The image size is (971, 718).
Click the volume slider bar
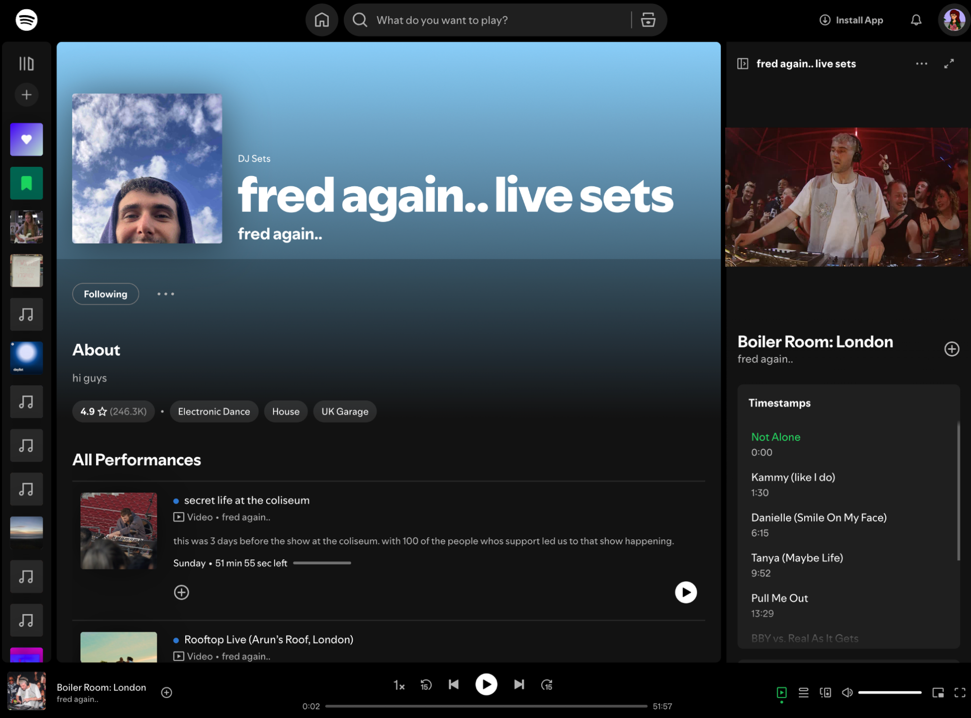point(889,692)
